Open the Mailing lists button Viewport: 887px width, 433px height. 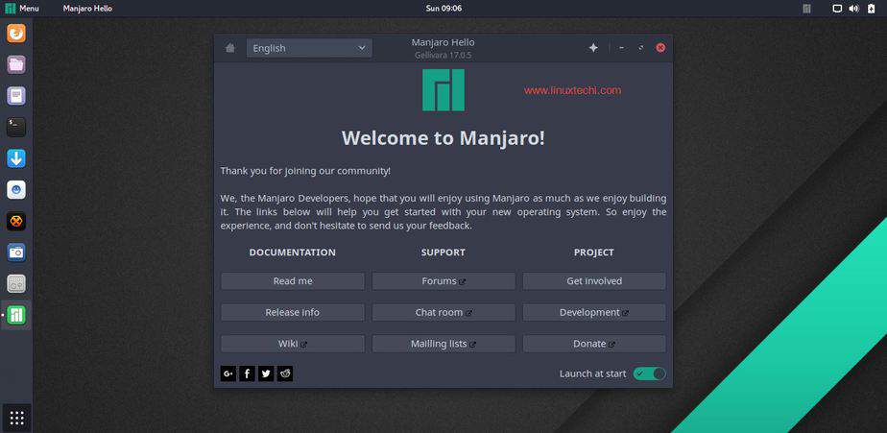coord(443,344)
